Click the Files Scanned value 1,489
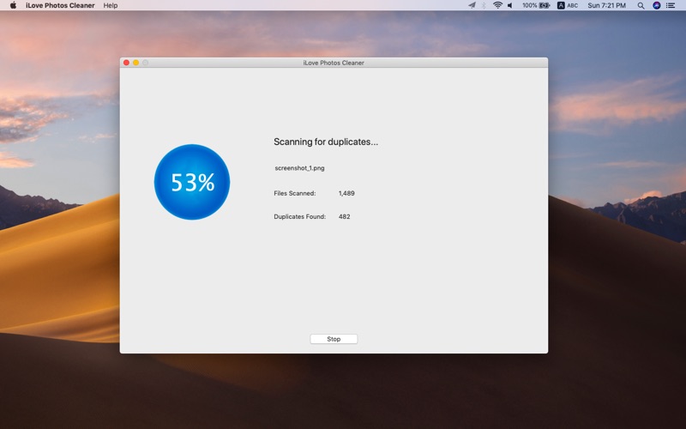 coord(346,193)
